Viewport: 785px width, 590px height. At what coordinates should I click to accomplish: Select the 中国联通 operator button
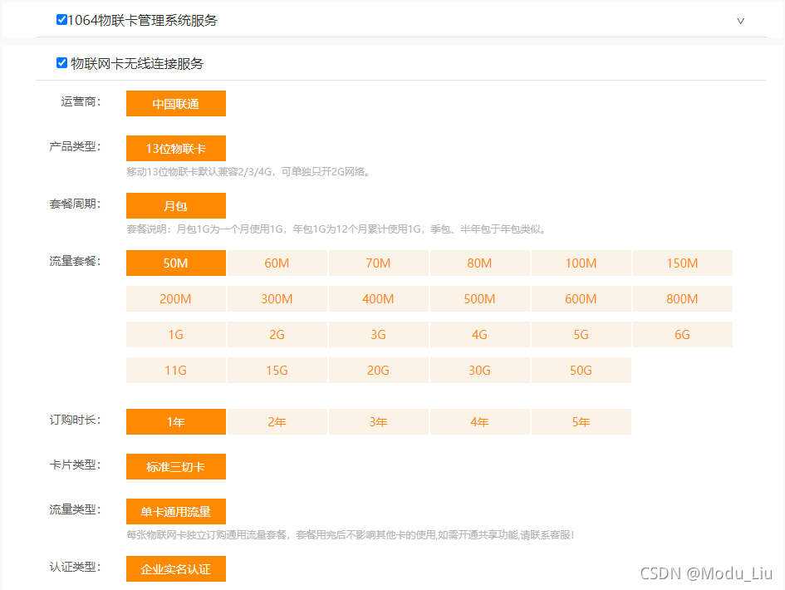coord(176,103)
